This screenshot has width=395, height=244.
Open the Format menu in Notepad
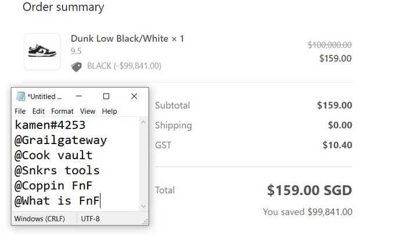pyautogui.click(x=62, y=111)
